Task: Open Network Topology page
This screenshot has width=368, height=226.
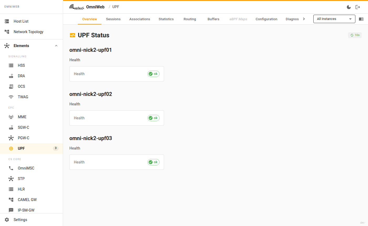Action: 32,32
